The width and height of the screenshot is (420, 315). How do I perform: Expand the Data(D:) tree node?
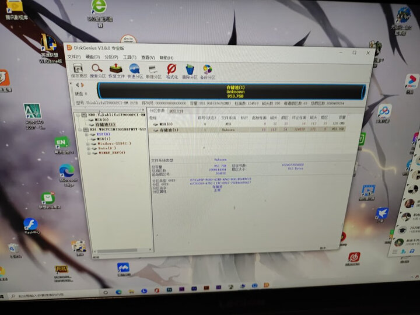point(88,148)
